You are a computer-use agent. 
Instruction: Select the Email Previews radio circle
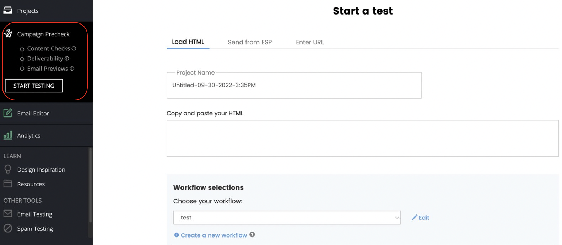(x=22, y=69)
